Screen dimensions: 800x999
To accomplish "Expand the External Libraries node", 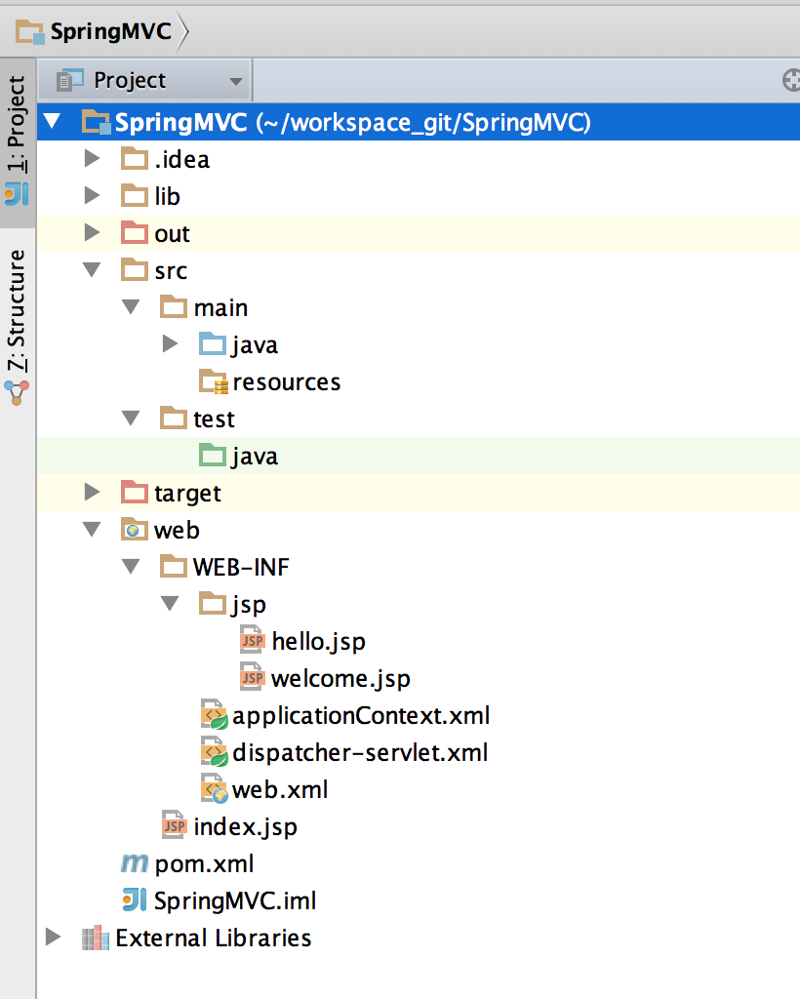I will point(54,938).
